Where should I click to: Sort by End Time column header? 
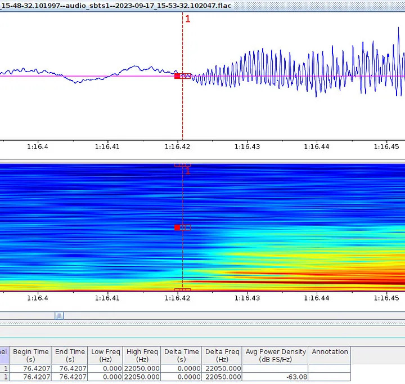click(70, 355)
